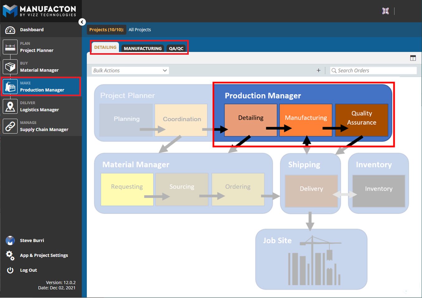Switch to the QA/QC tab
This screenshot has width=422, height=298.
(176, 49)
